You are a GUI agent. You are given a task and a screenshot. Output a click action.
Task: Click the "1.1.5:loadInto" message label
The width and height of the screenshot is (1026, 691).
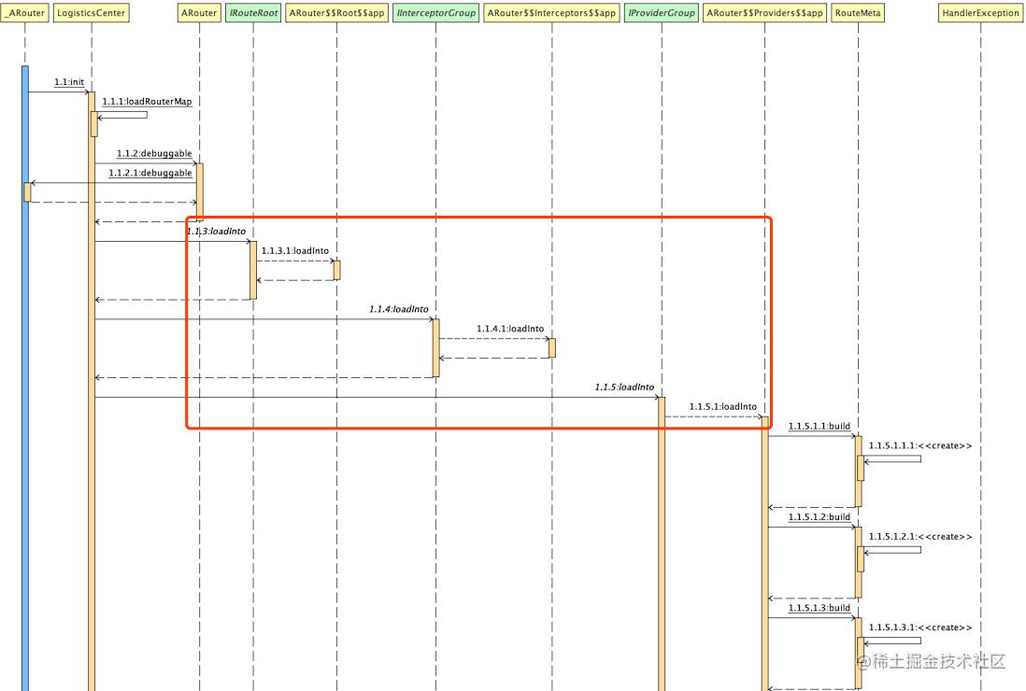(x=624, y=387)
